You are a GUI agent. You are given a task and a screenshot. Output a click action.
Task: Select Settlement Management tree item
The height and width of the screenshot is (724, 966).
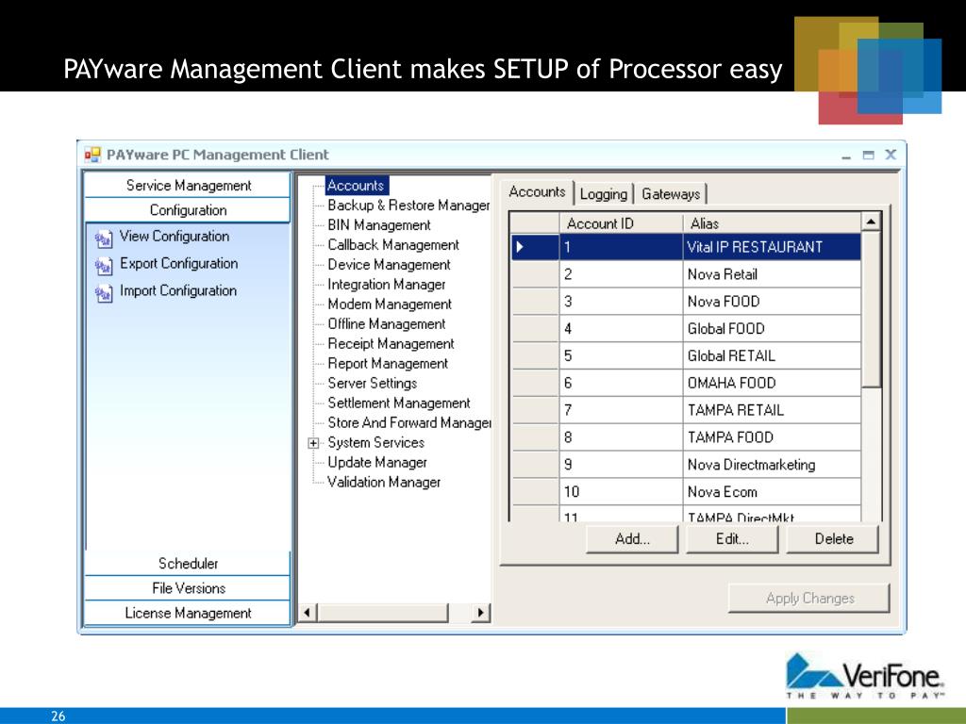pyautogui.click(x=399, y=403)
